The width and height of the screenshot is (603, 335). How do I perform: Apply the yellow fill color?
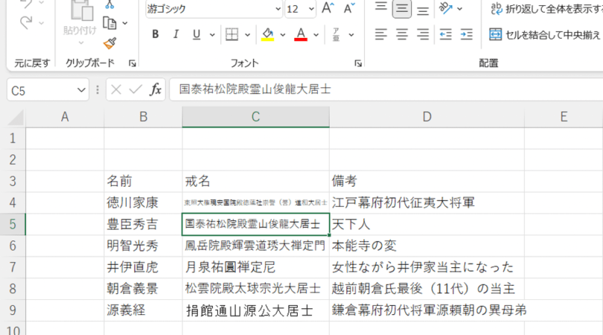[268, 34]
